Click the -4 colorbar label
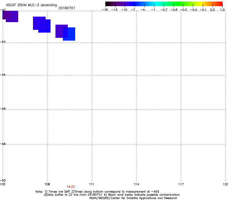This screenshot has height=200, width=228. [x=143, y=10]
